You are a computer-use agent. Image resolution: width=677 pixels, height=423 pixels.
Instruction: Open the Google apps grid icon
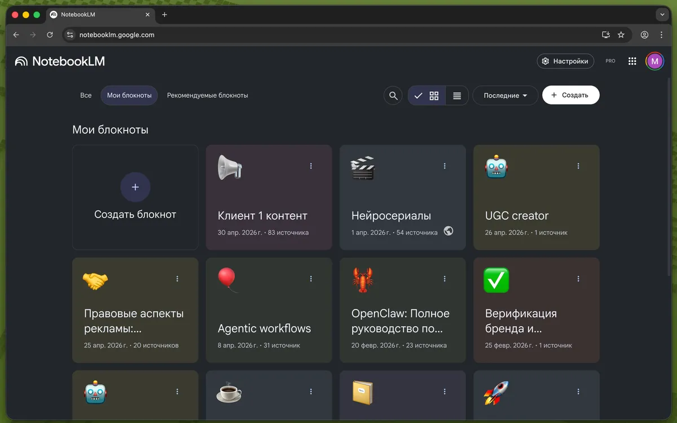click(632, 61)
